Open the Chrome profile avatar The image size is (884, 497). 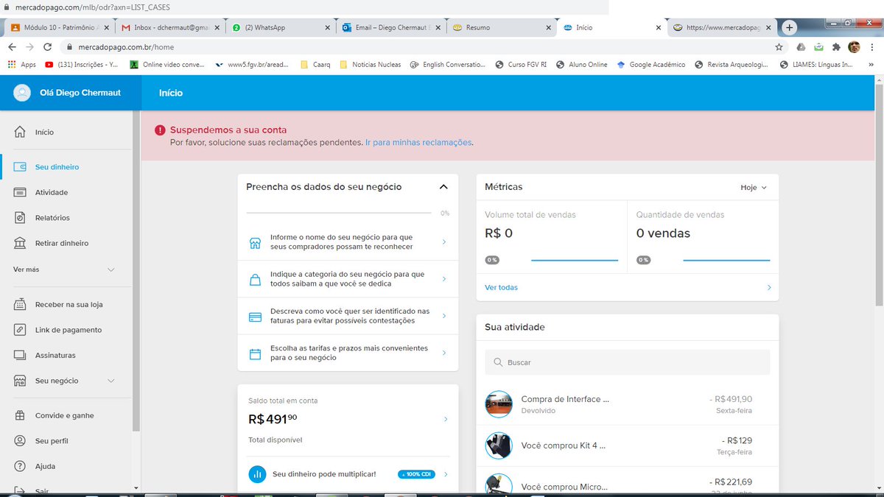854,46
